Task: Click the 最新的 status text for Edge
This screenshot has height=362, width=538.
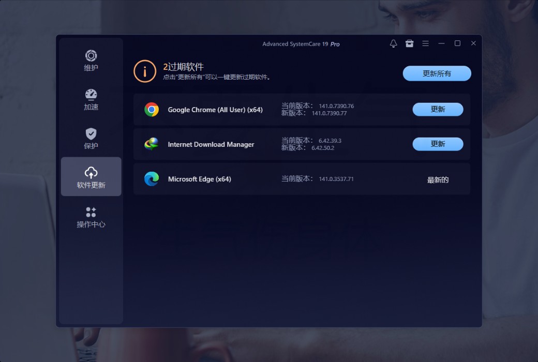Action: [438, 180]
